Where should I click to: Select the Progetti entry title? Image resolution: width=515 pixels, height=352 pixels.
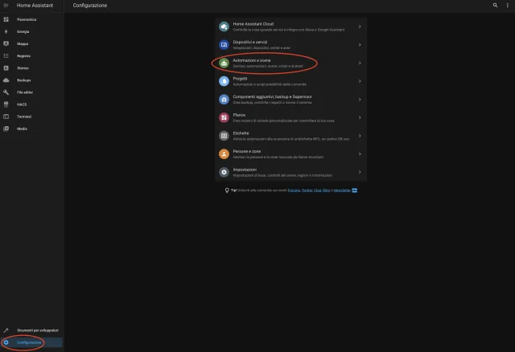coord(240,79)
